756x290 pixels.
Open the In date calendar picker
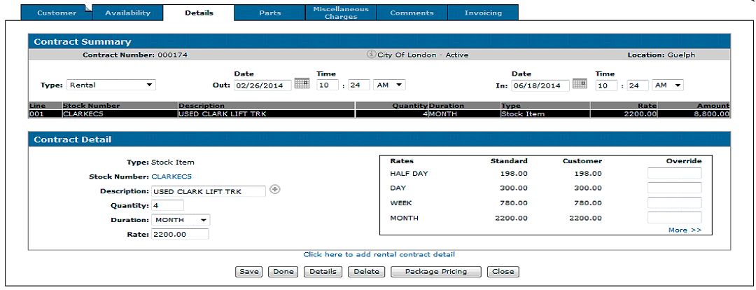(x=579, y=84)
